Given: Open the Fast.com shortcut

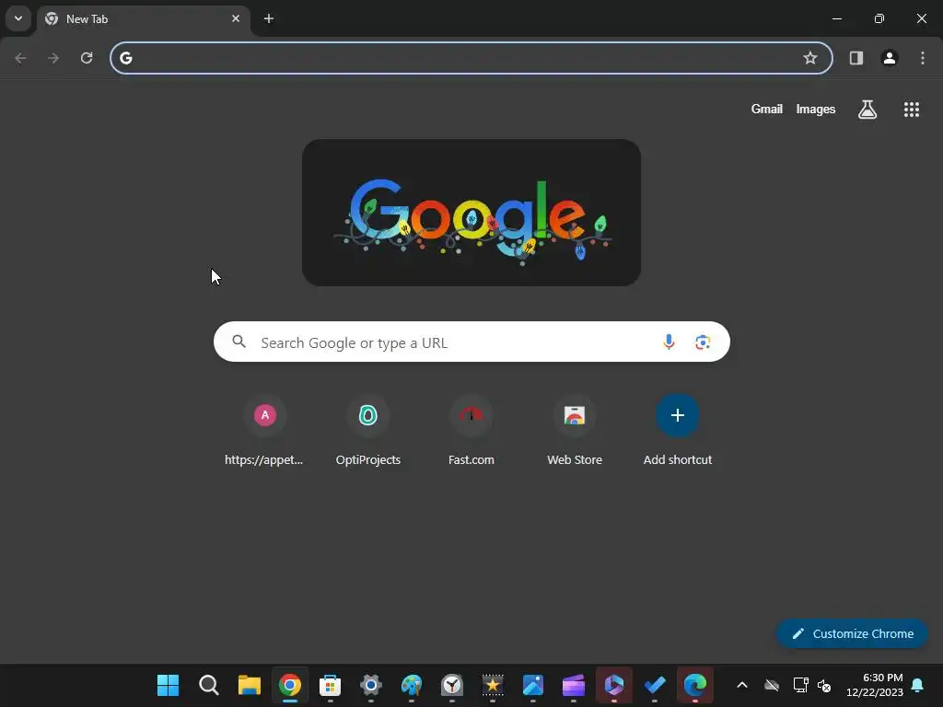Looking at the screenshot, I should tap(471, 431).
